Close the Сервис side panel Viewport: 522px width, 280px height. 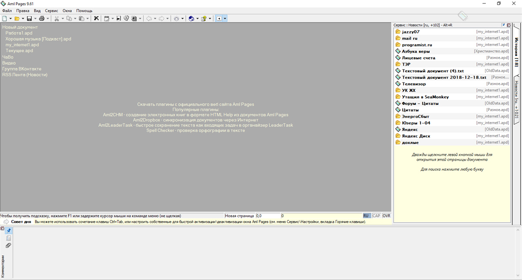pyautogui.click(x=509, y=25)
